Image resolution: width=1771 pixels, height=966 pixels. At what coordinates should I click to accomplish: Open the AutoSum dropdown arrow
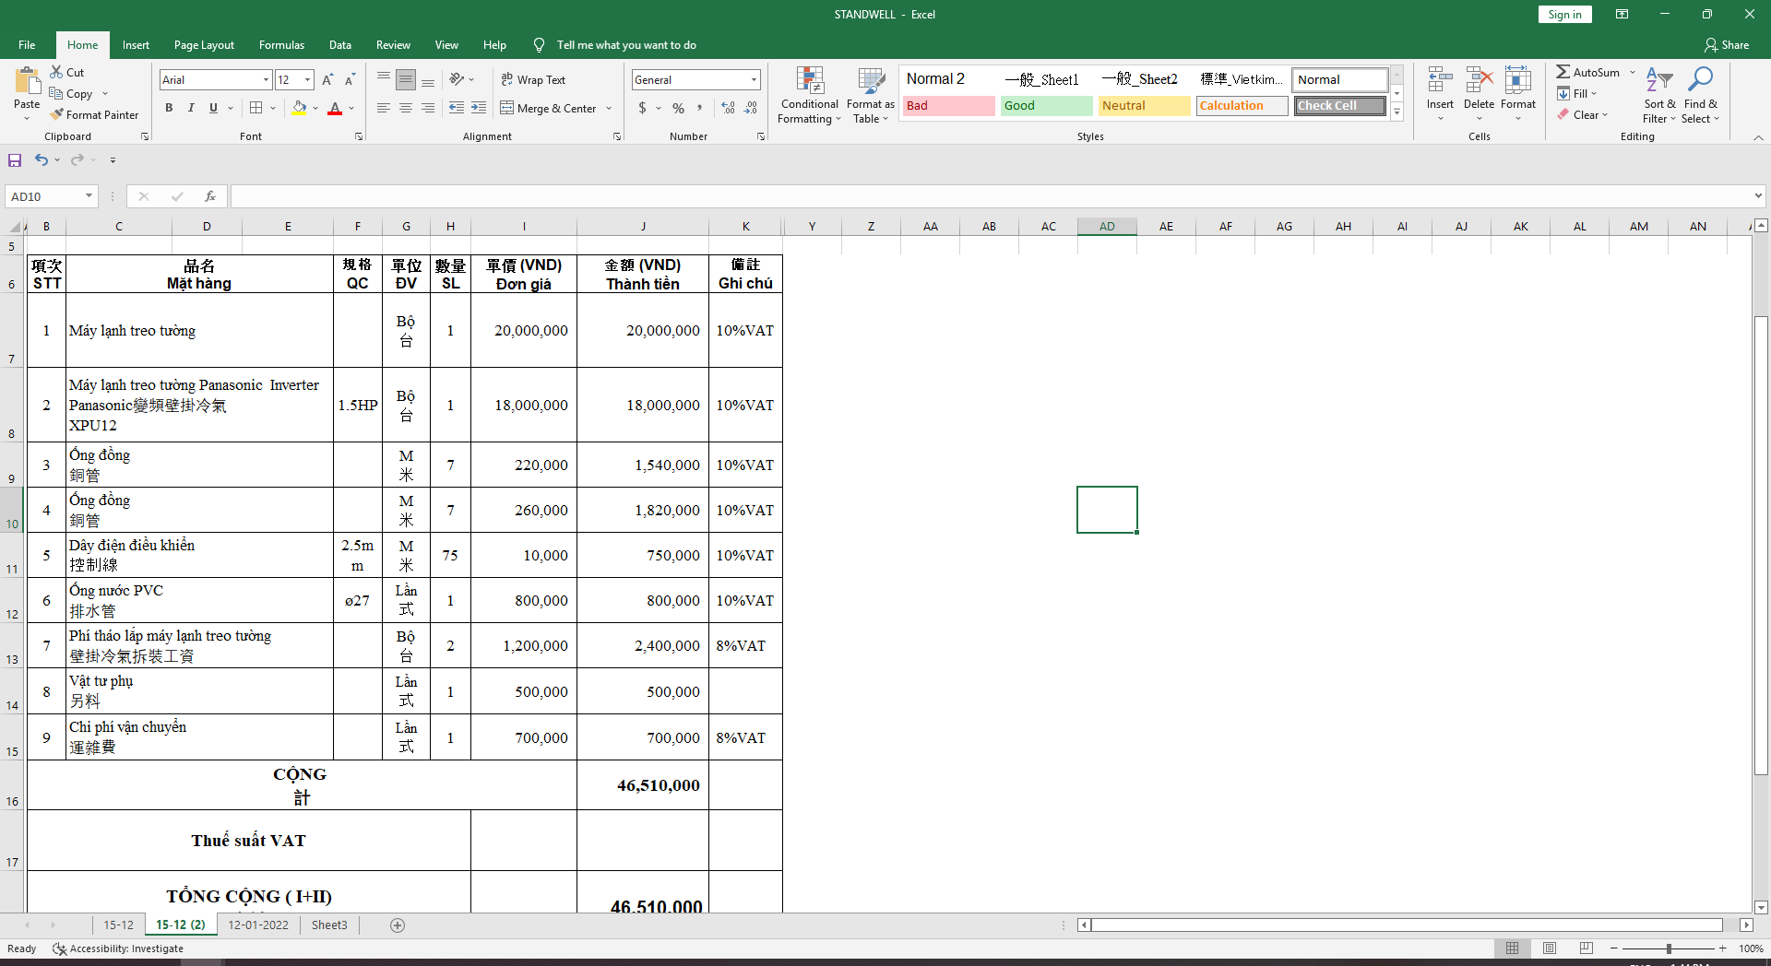pyautogui.click(x=1632, y=72)
